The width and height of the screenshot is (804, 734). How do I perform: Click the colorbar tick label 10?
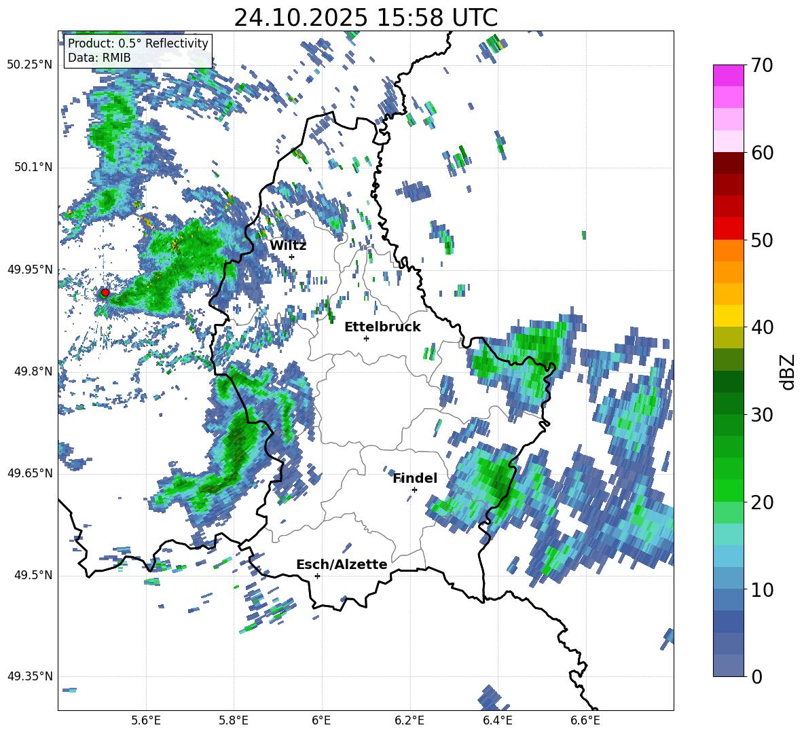(x=762, y=589)
